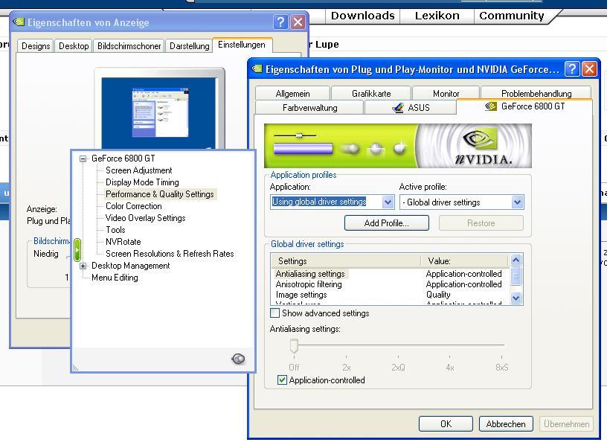This screenshot has height=445, width=610.
Task: Click the Value column header
Action: coord(465,261)
